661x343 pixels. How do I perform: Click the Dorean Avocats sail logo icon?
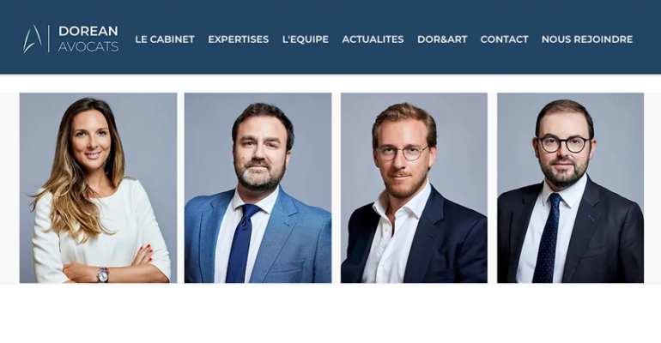point(33,39)
